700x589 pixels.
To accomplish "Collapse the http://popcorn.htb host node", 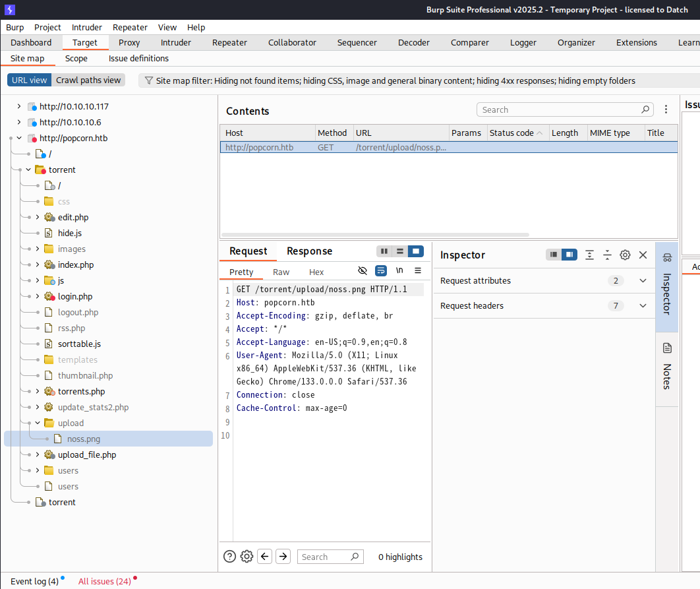I will click(18, 138).
